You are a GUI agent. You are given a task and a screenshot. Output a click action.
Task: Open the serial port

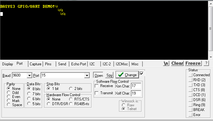coord(98,75)
